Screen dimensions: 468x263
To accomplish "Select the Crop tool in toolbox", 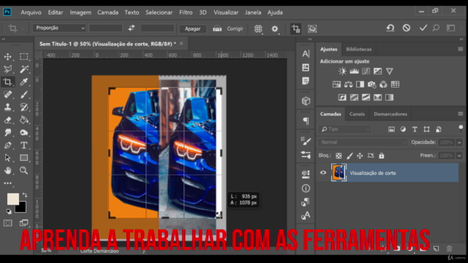I will click(x=8, y=82).
